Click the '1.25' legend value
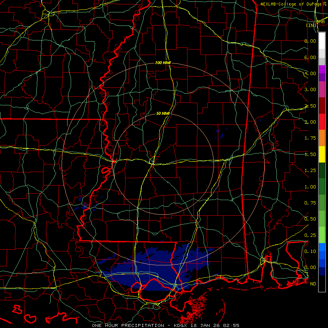This screenshot has height=328, width=328. [x=310, y=171]
